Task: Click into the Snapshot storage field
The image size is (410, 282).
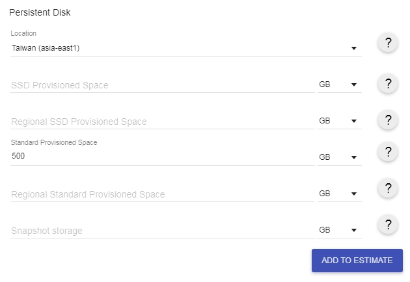Action: 162,231
